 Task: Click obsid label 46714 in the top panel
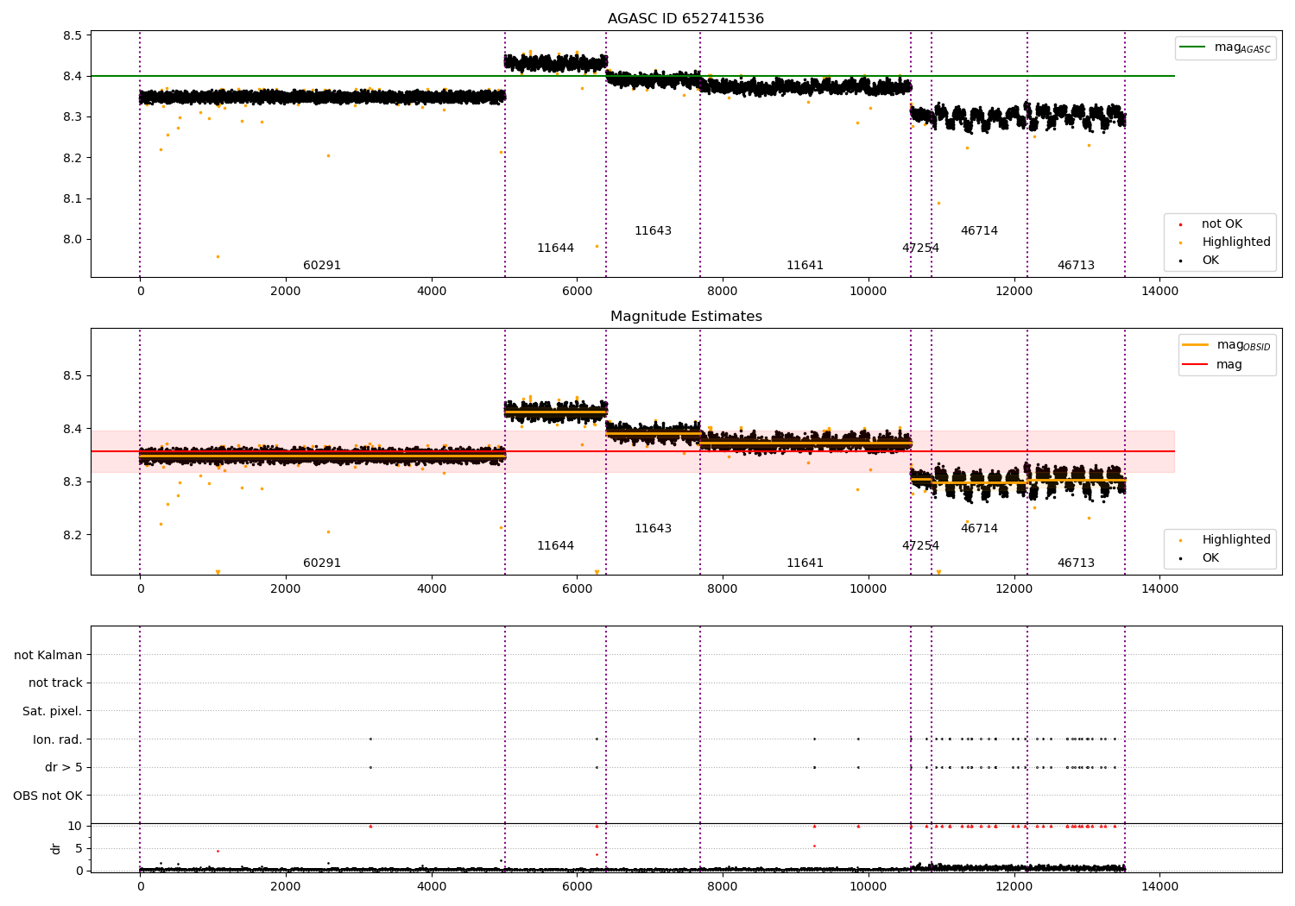point(979,231)
